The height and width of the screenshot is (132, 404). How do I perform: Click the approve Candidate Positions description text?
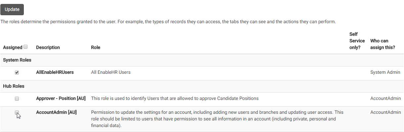point(175,98)
